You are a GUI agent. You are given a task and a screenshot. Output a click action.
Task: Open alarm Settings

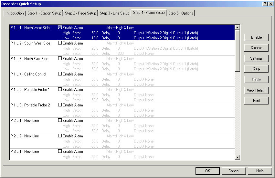256,58
